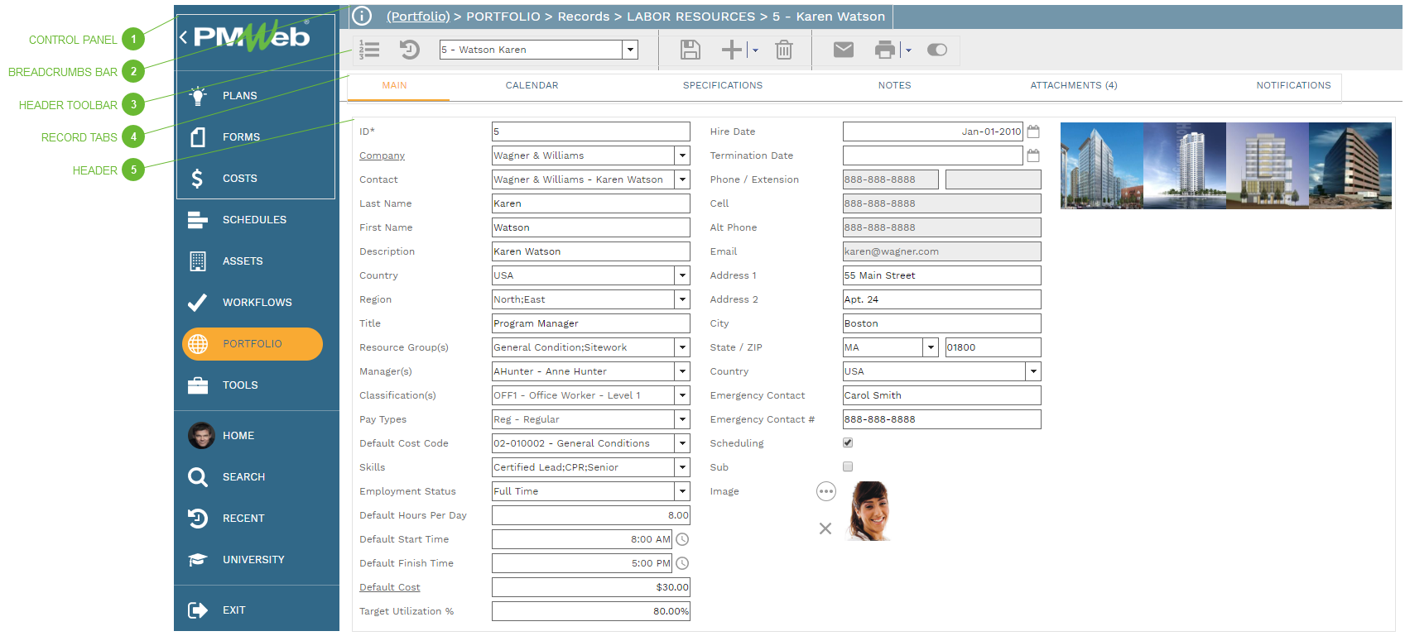Click the Save floppy disk icon
Image resolution: width=1405 pixels, height=636 pixels.
[690, 50]
